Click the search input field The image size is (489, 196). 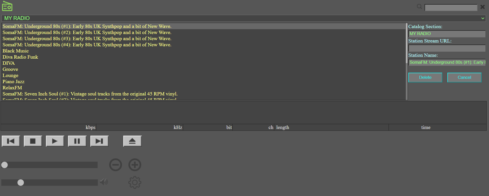[451, 7]
